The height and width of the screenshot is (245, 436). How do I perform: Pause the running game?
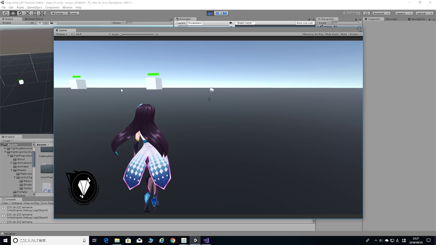pos(217,13)
